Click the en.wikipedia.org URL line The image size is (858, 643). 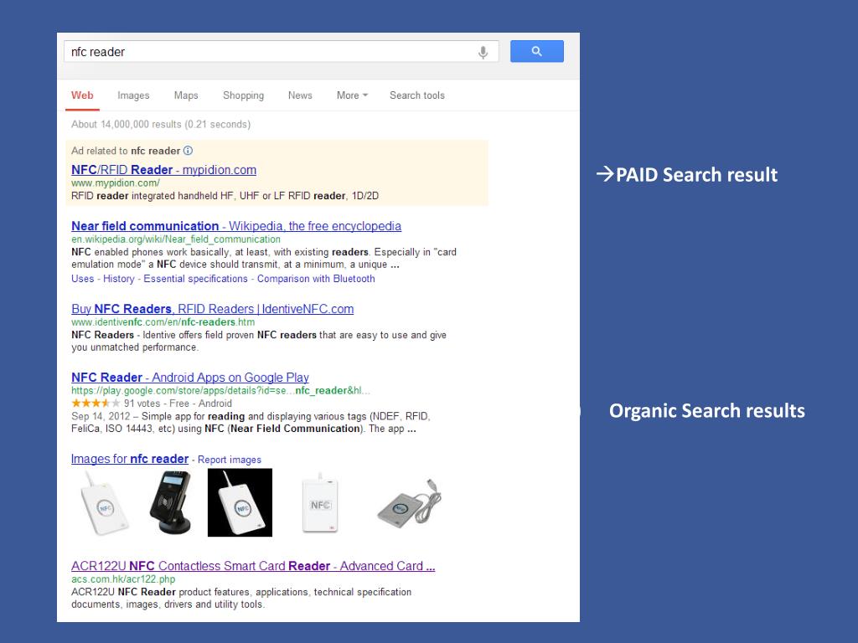coord(176,239)
